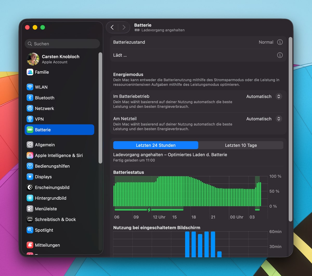Click the WLAN wifi icon in sidebar

[30, 87]
